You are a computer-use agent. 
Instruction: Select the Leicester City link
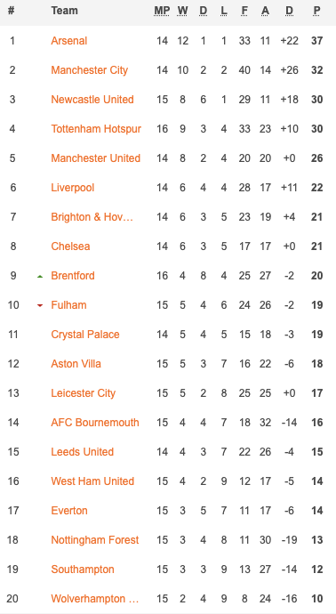tap(83, 393)
